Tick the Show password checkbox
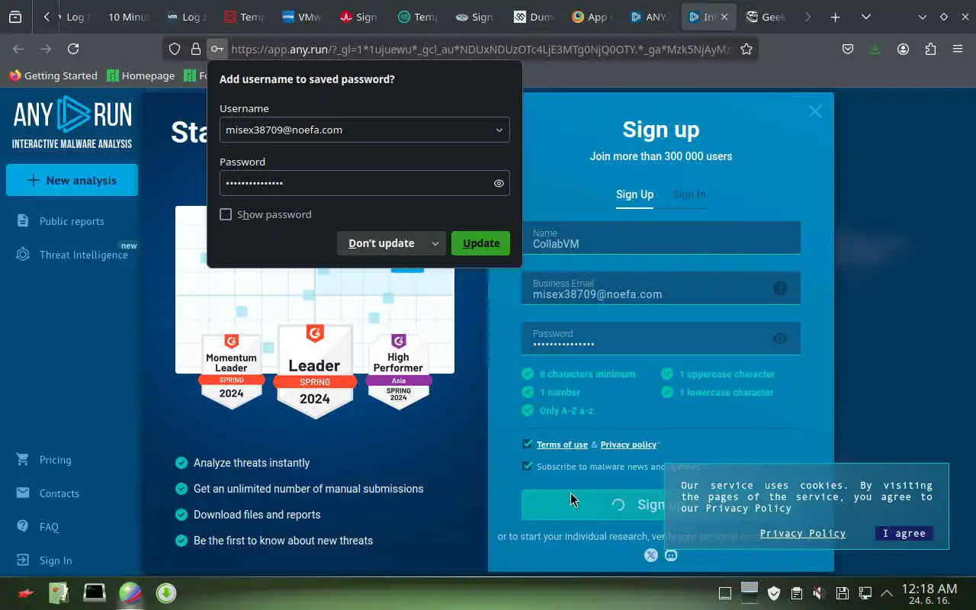Image resolution: width=976 pixels, height=610 pixels. tap(226, 214)
